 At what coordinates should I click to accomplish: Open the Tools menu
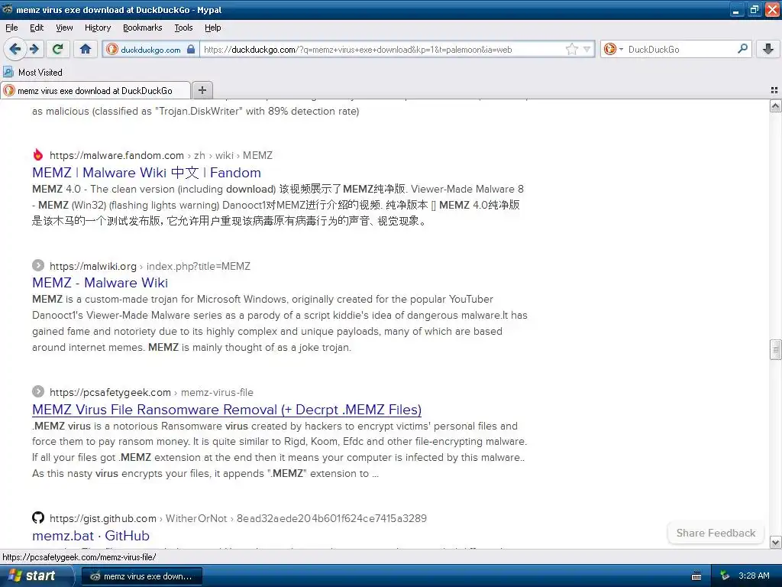[183, 28]
